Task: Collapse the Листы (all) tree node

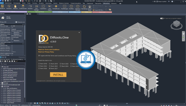Action: (x=1, y=86)
